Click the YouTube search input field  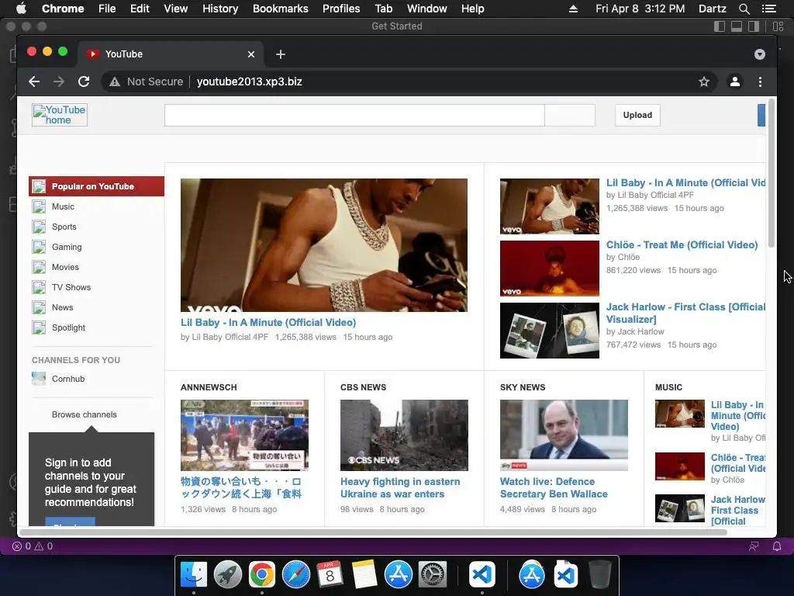tap(354, 116)
